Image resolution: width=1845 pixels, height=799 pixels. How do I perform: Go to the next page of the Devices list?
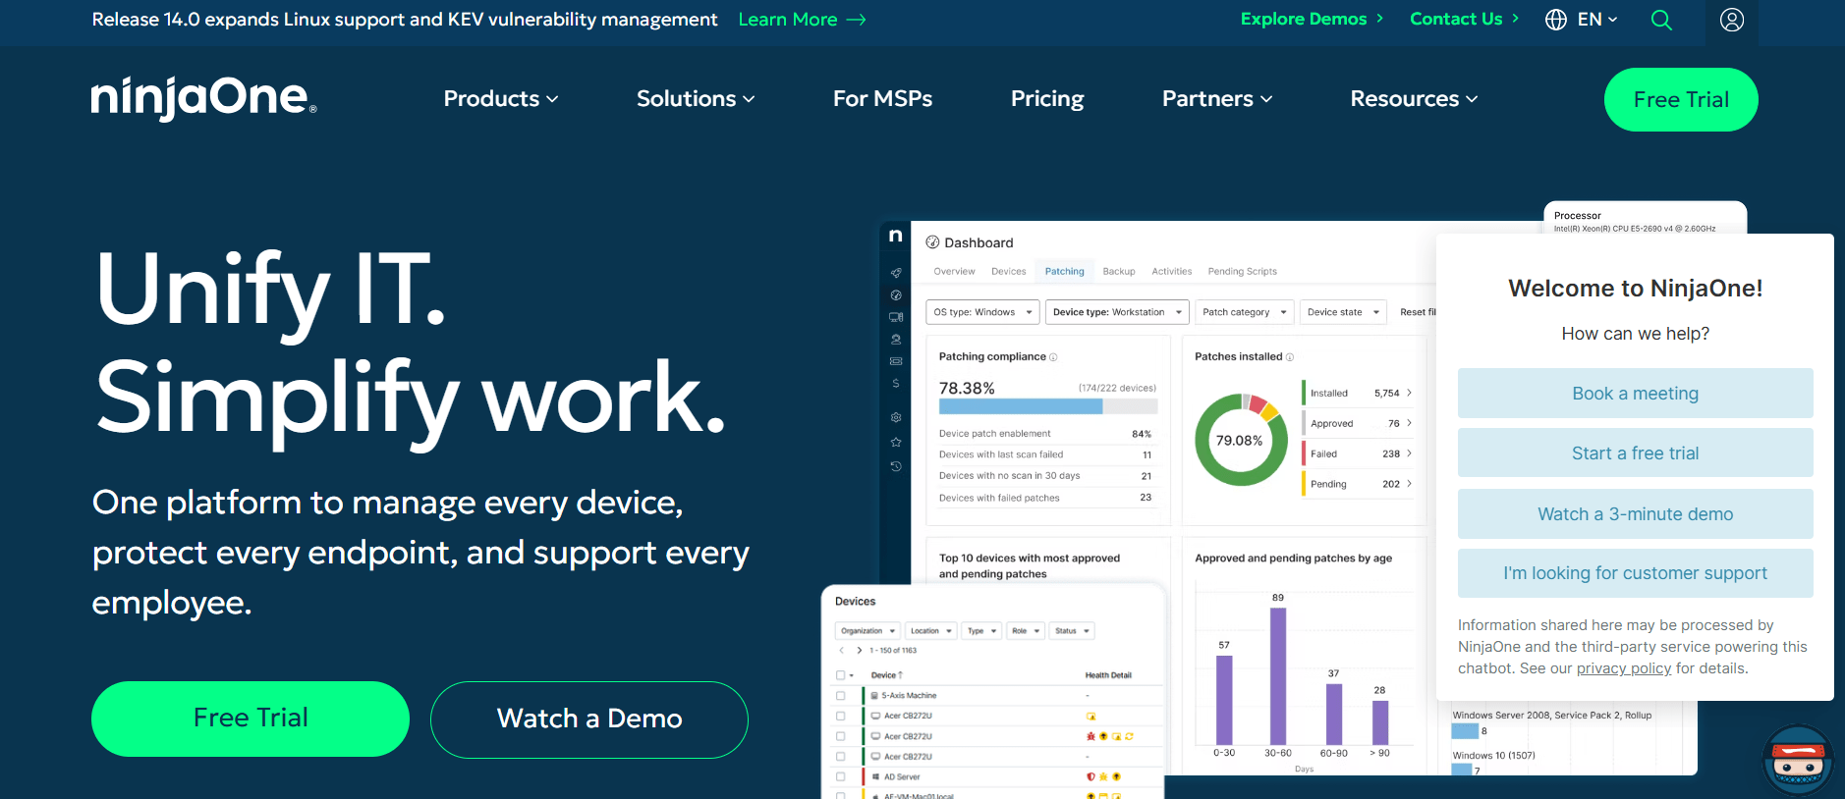[859, 651]
